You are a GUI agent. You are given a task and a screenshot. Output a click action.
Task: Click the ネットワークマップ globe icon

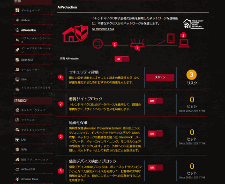(17, 110)
